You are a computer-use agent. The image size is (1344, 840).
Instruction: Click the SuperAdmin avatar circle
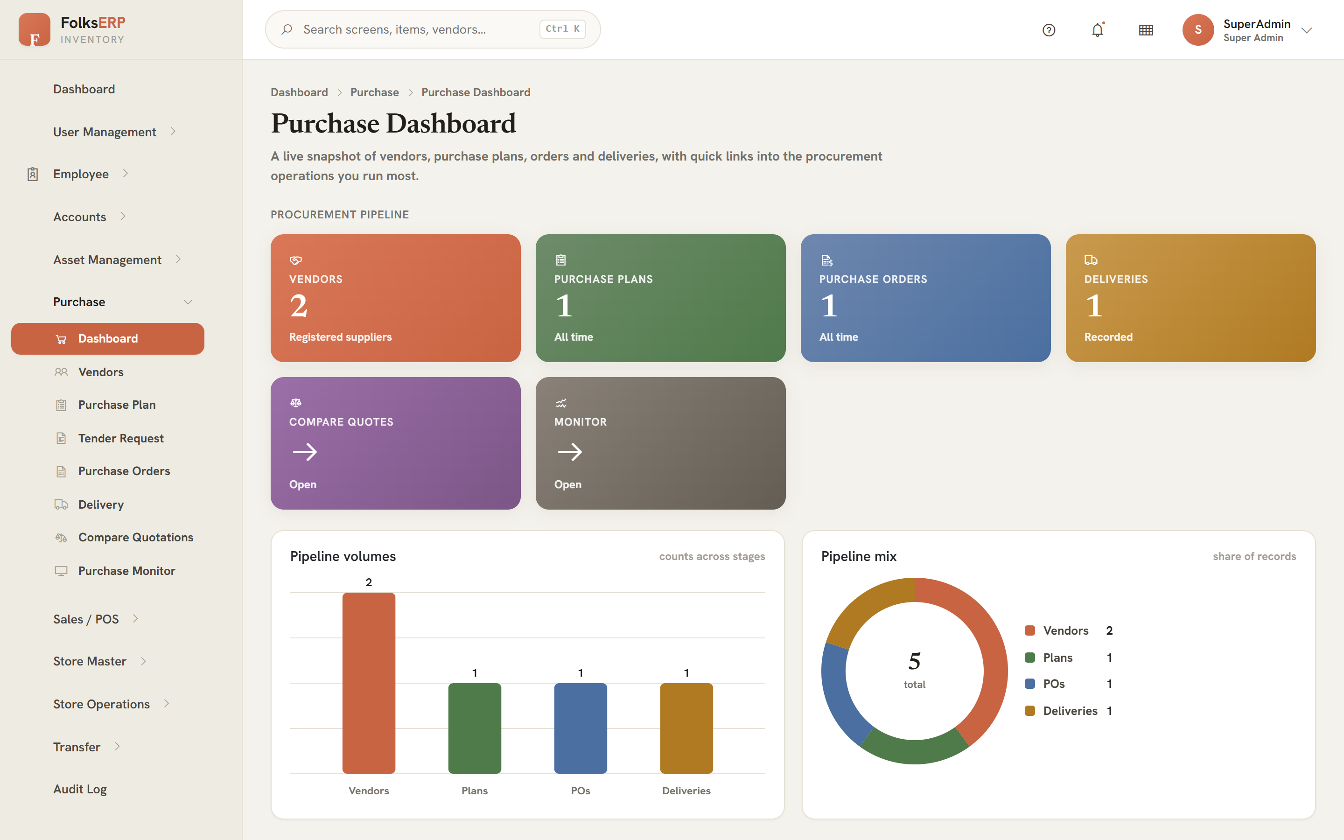(1198, 30)
